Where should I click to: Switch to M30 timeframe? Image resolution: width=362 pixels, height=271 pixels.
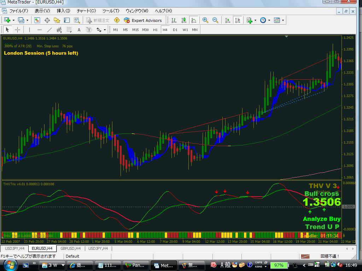tap(145, 30)
